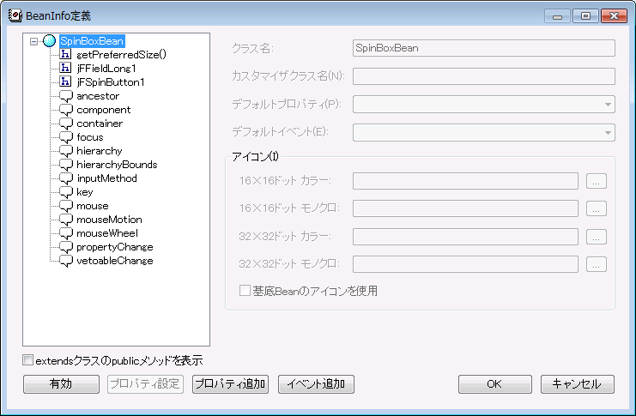Click the event bubble icon beside hierarchyBounds

tap(66, 166)
